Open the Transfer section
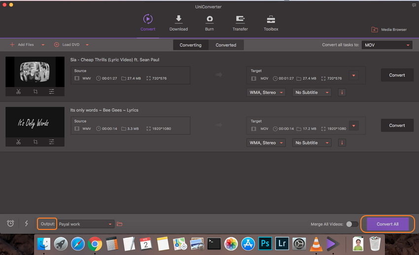The height and width of the screenshot is (255, 419). [x=240, y=23]
